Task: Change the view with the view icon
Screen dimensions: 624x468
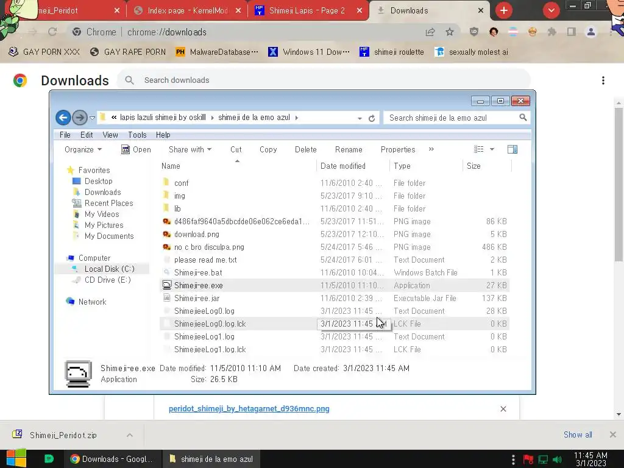Action: pos(479,149)
